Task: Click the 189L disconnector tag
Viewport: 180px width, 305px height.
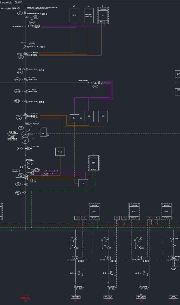Action: [18, 193]
